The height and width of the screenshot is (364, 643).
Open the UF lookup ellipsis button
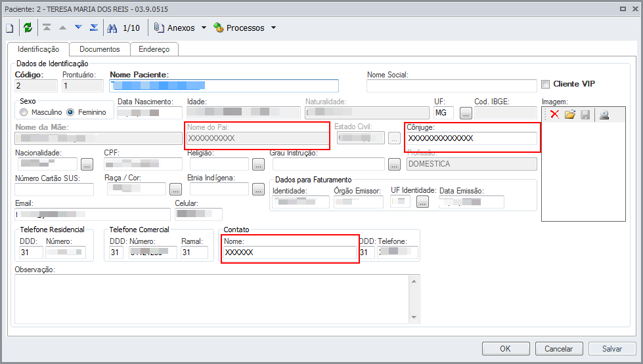466,113
